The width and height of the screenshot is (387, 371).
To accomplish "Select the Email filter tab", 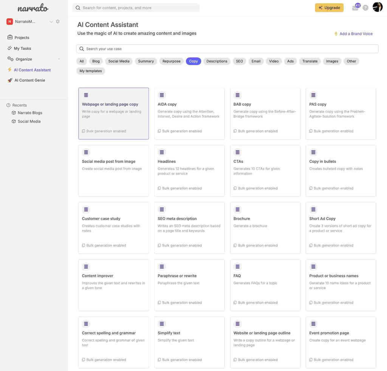I will click(x=256, y=61).
